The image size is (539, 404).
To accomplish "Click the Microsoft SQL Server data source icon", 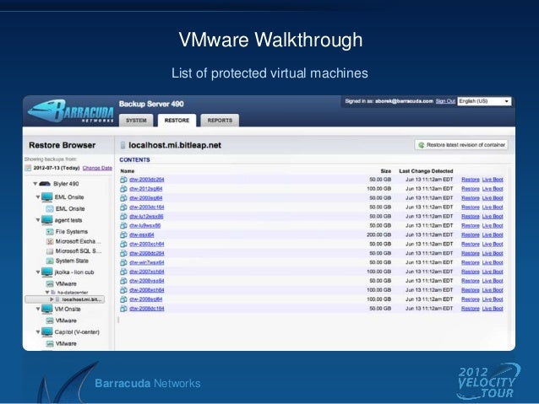I will pos(50,251).
